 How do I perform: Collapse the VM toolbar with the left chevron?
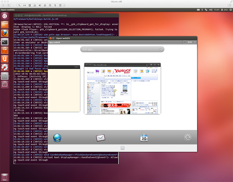tap(64, 5)
